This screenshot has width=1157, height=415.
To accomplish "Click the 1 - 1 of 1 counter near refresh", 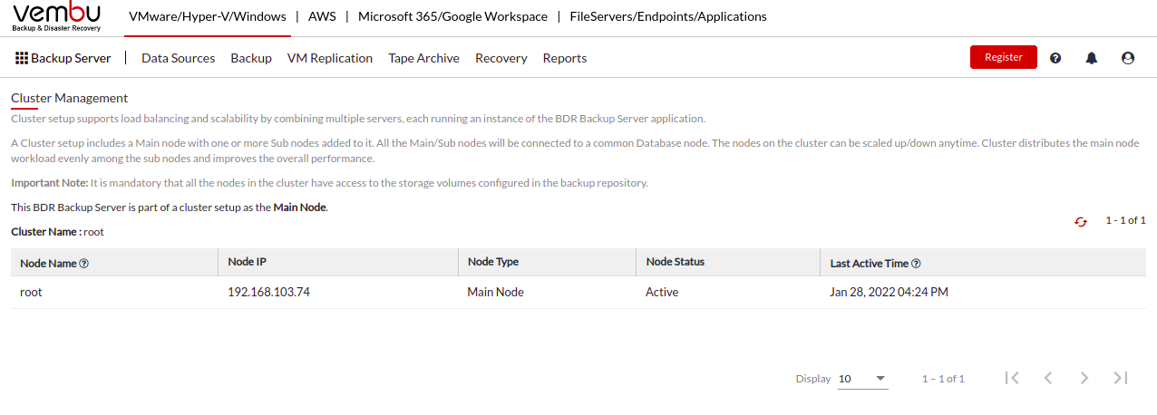I will [x=1125, y=220].
